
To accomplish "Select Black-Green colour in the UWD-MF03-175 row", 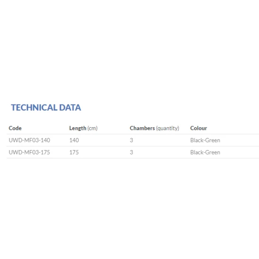I will tap(205, 152).
